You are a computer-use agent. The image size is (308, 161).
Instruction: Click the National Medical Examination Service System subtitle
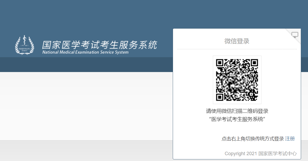(85, 52)
